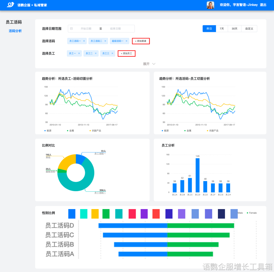The width and height of the screenshot is (274, 272).
Task: Select the 7天 time range tab
Action: (222, 29)
